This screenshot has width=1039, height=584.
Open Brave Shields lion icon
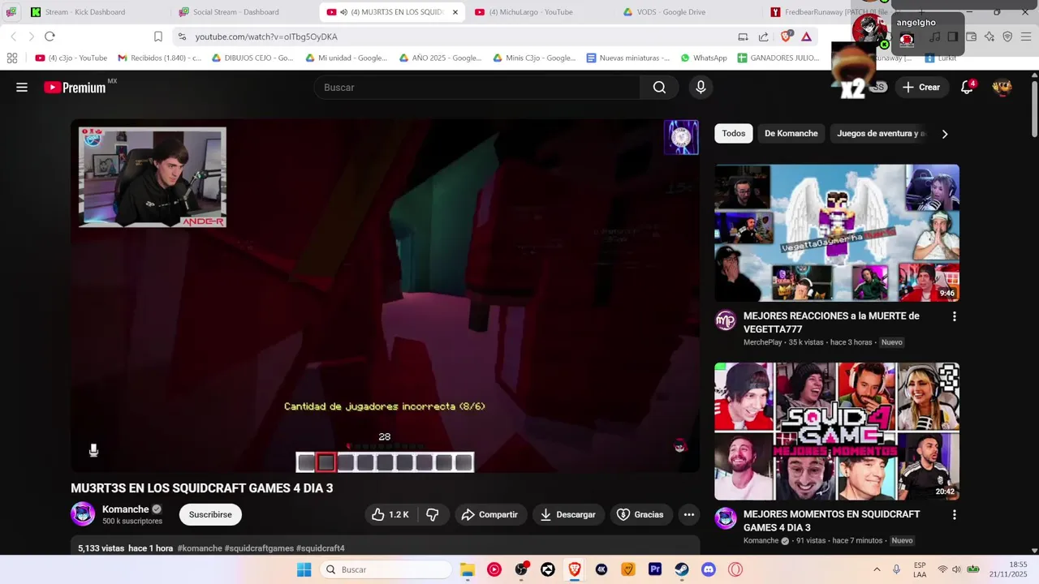(786, 36)
